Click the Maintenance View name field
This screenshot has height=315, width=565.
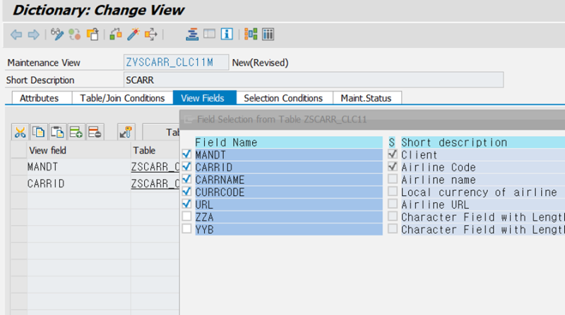pos(176,62)
